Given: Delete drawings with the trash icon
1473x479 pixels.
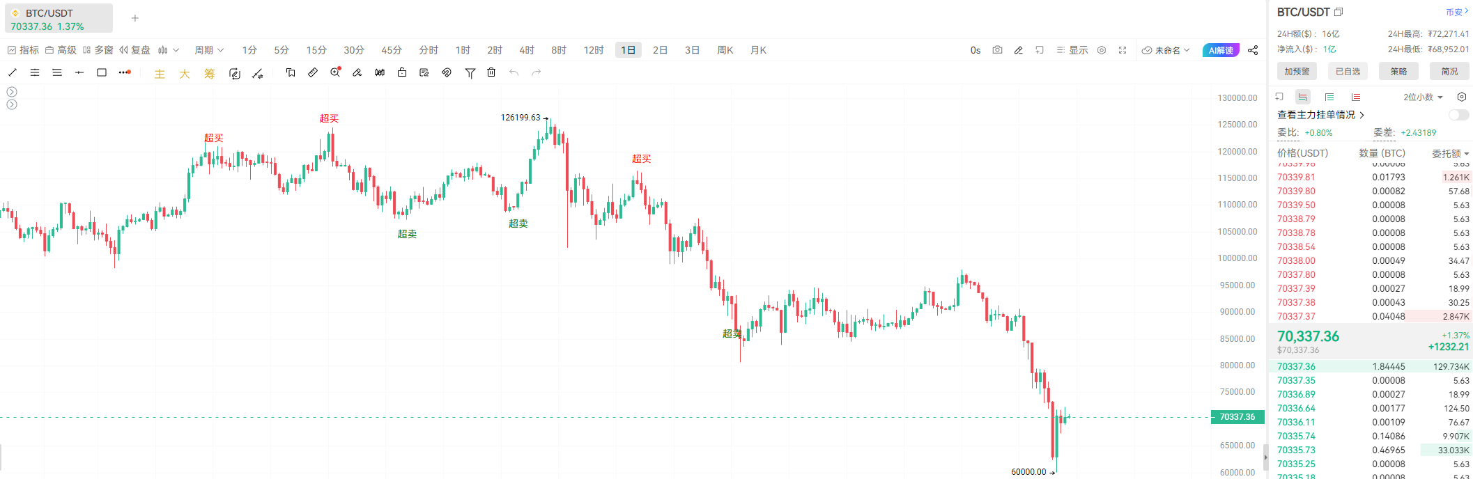Looking at the screenshot, I should pyautogui.click(x=491, y=72).
